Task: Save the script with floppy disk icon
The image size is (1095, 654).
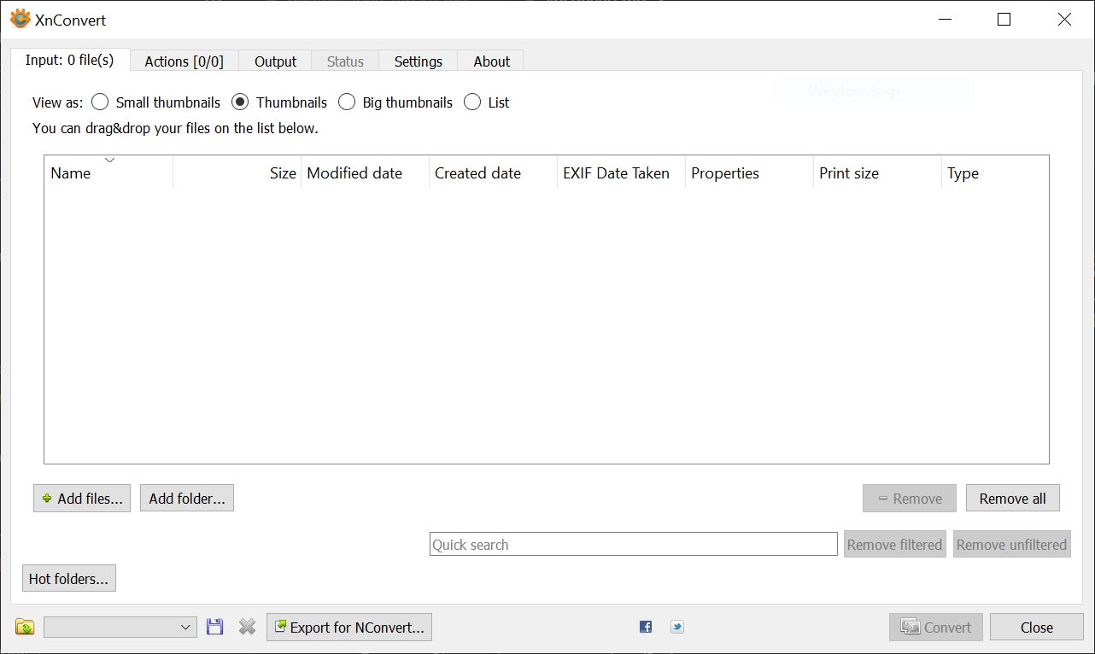Action: point(215,628)
